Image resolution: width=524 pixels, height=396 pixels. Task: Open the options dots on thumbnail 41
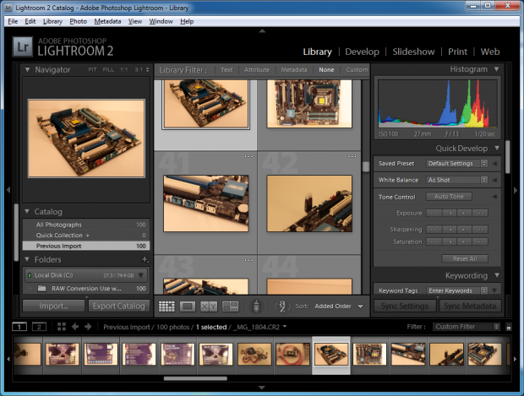[x=248, y=156]
